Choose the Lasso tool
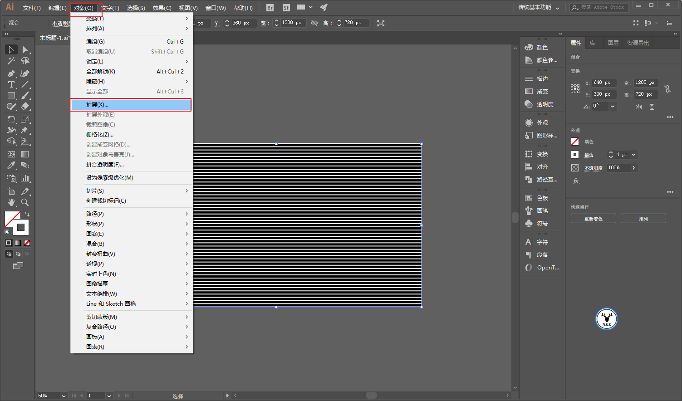 point(25,61)
